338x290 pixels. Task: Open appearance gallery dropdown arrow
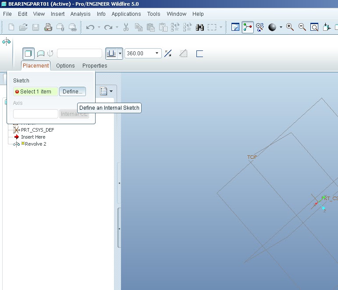[281, 27]
